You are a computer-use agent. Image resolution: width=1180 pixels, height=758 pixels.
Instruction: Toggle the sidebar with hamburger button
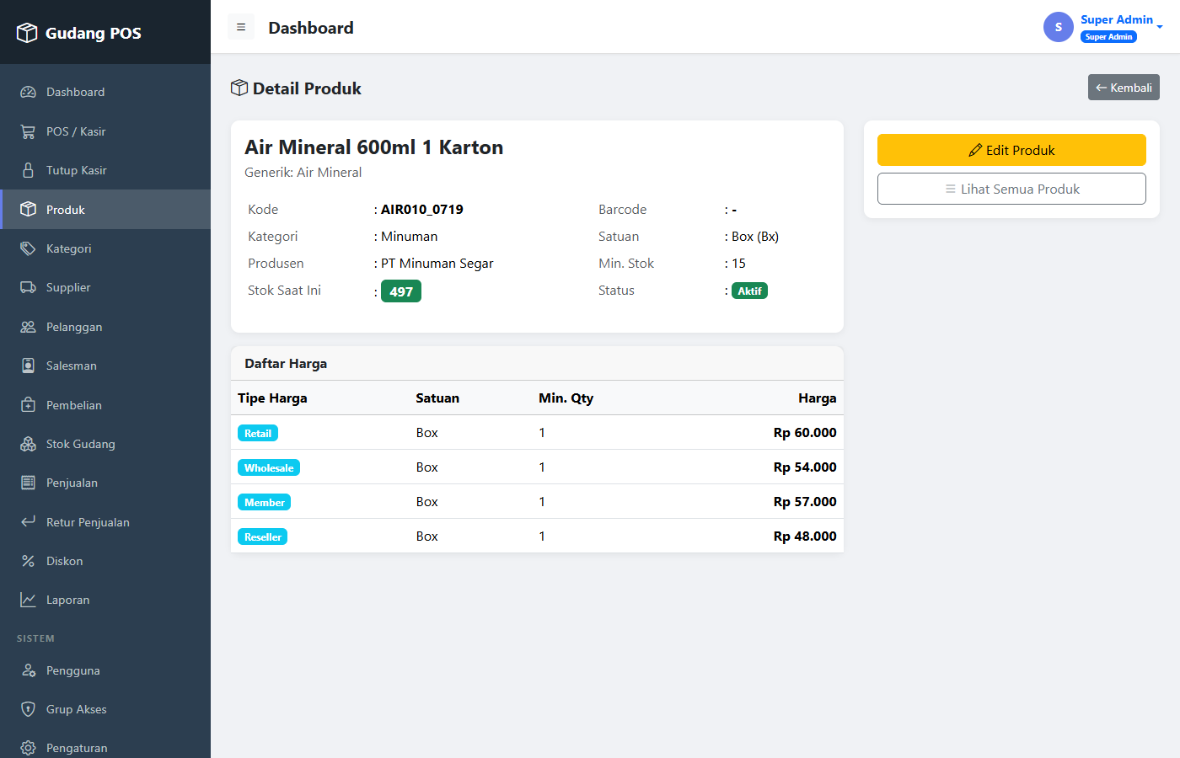pos(241,27)
